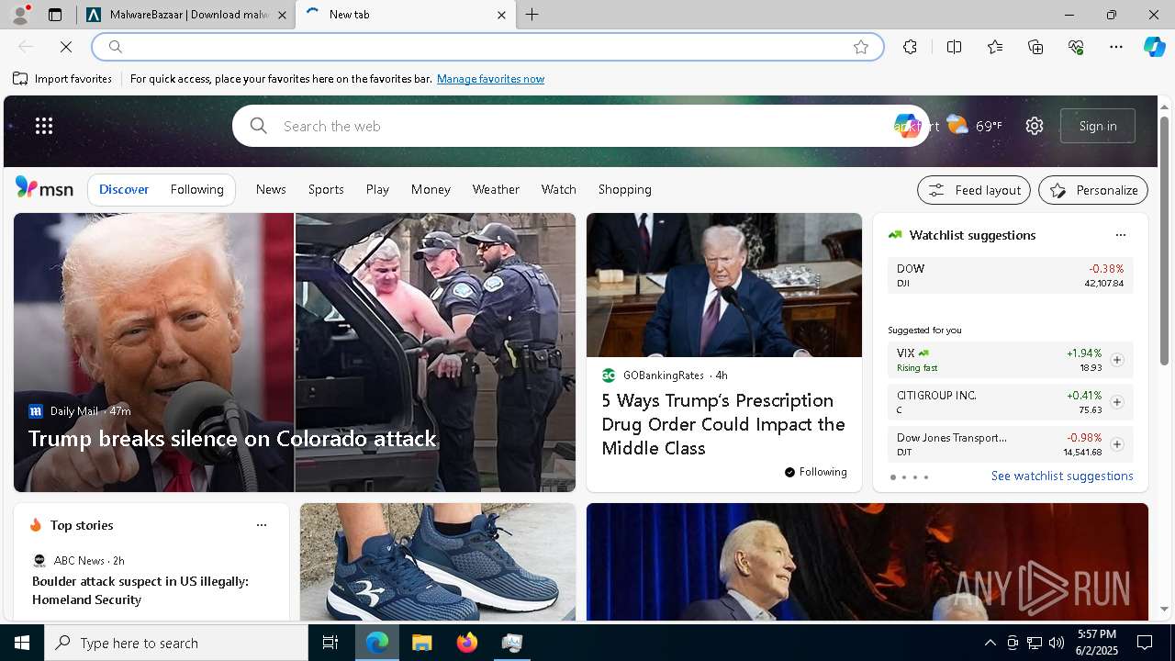The width and height of the screenshot is (1175, 661).
Task: Close the New tab tab
Action: coord(501,15)
